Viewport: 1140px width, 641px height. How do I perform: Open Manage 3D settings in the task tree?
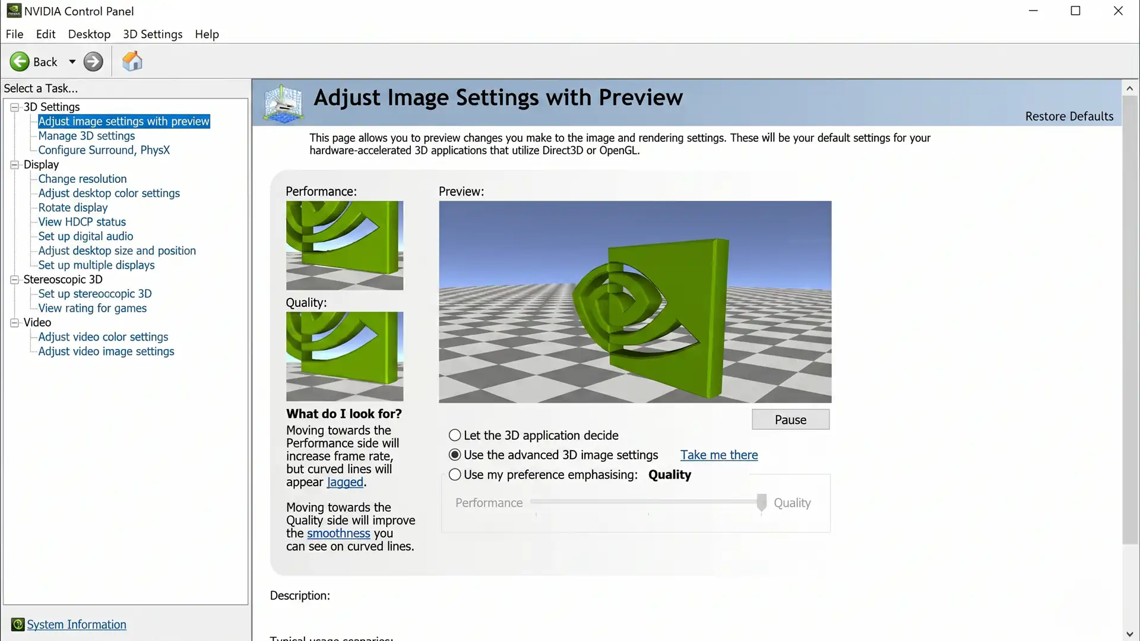pyautogui.click(x=87, y=135)
